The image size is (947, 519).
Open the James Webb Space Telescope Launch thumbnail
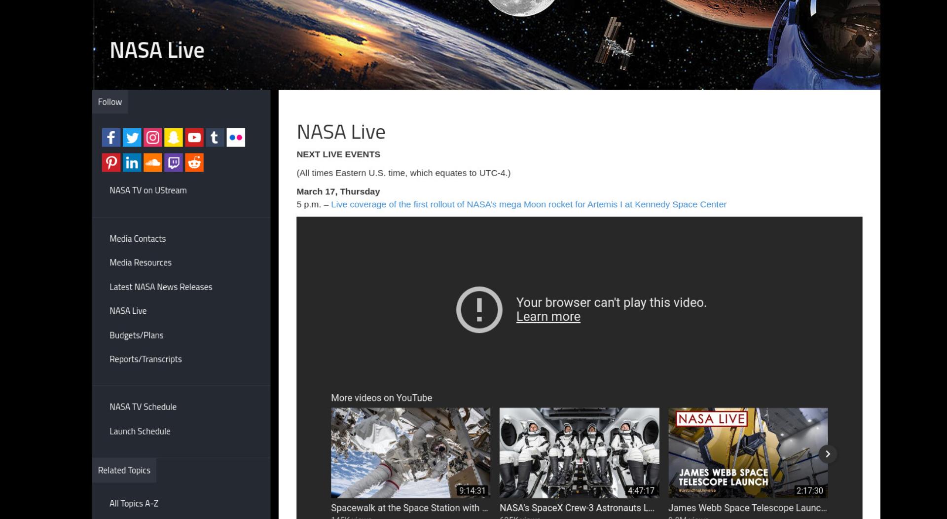pyautogui.click(x=748, y=452)
